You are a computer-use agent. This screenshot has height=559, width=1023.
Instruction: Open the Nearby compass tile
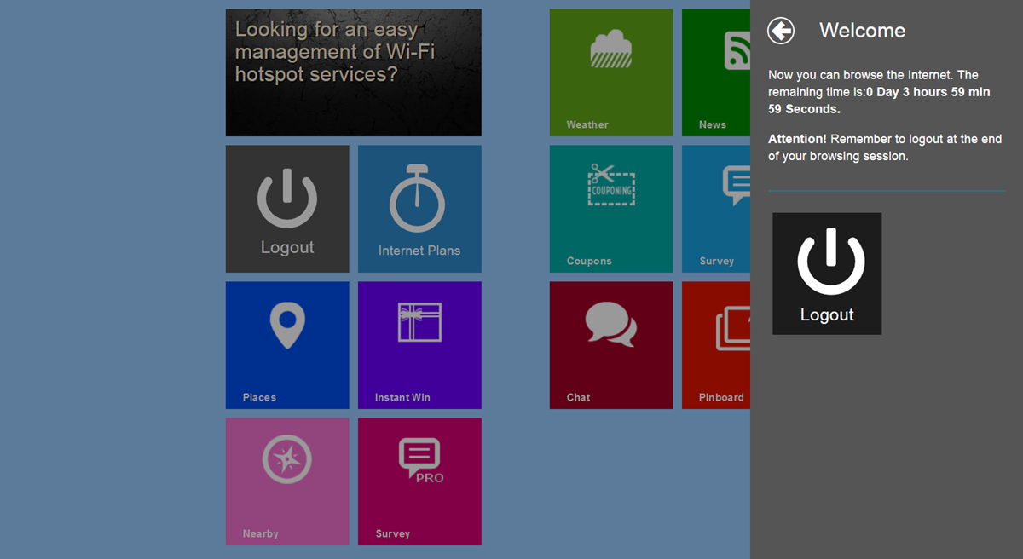(287, 481)
